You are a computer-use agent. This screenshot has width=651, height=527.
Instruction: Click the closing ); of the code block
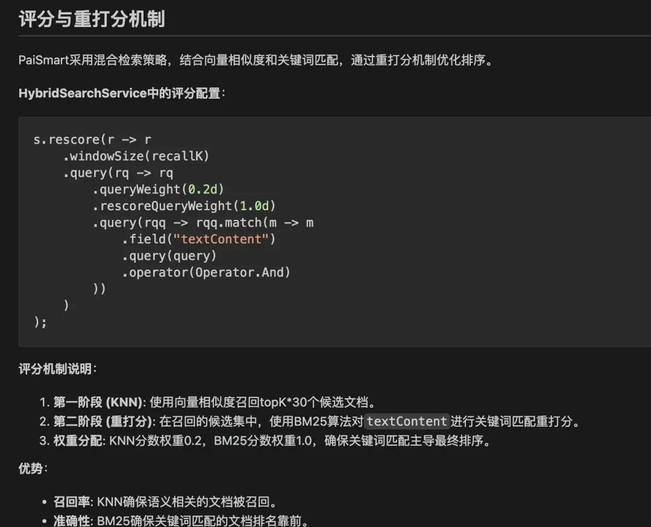pos(40,322)
